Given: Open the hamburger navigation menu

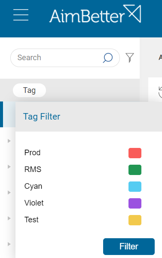Looking at the screenshot, I should pos(21,15).
